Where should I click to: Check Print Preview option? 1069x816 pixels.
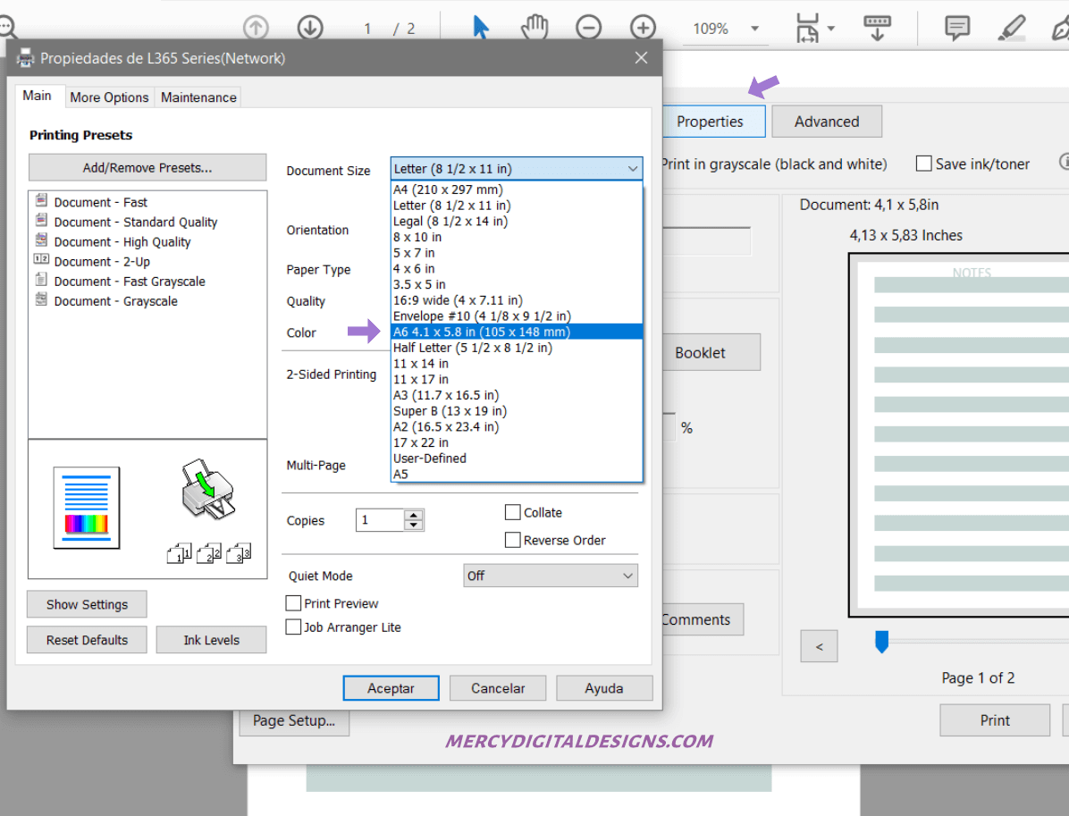click(293, 603)
